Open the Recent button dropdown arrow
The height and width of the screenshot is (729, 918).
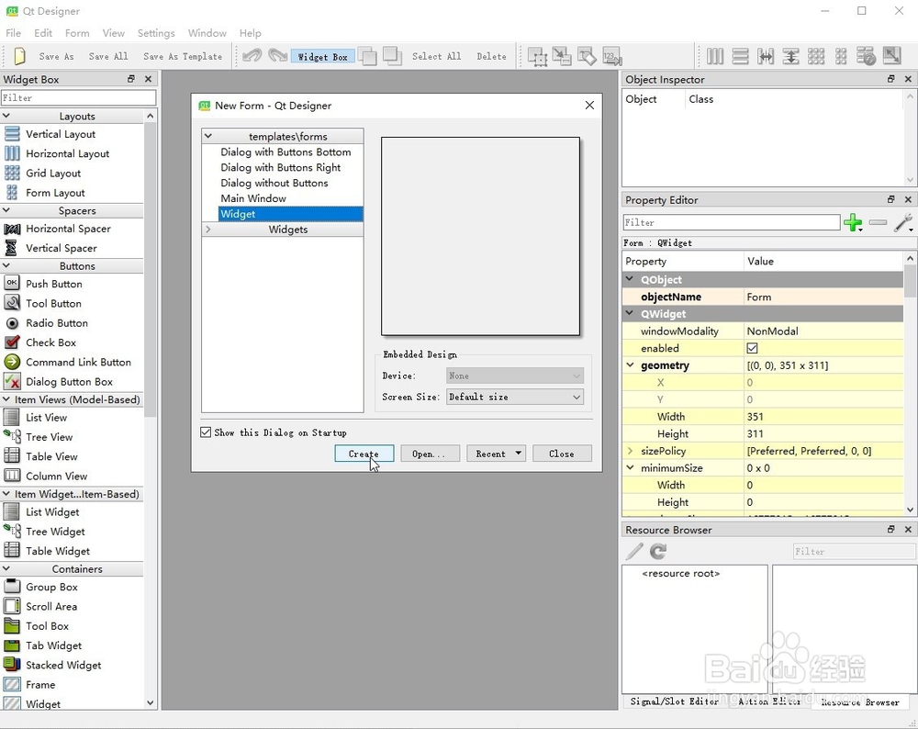[518, 454]
